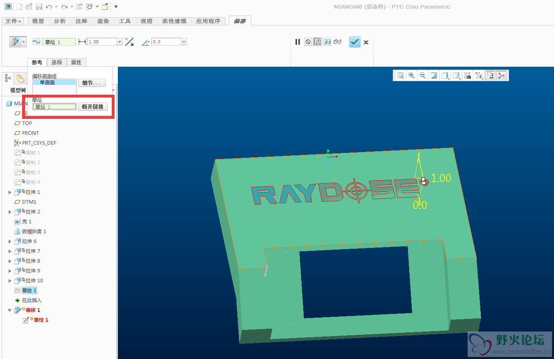
Task: Expand the 拉伸 2 tree node
Action: coord(10,212)
